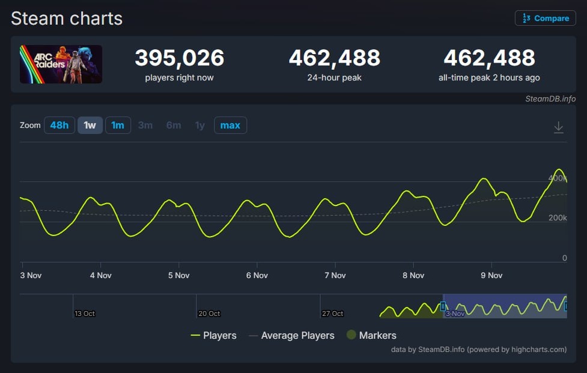Image resolution: width=587 pixels, height=373 pixels.
Task: Click the Compare button
Action: [x=545, y=18]
